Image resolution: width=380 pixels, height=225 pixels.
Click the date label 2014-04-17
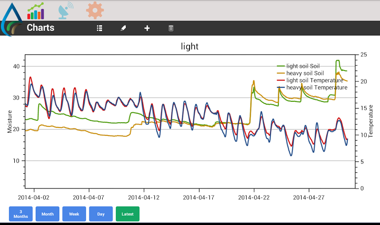(x=199, y=198)
